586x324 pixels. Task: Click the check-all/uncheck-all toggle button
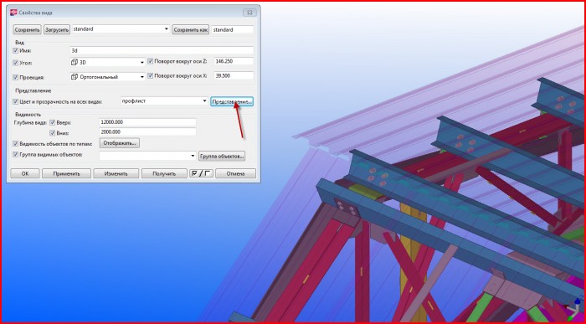[201, 173]
